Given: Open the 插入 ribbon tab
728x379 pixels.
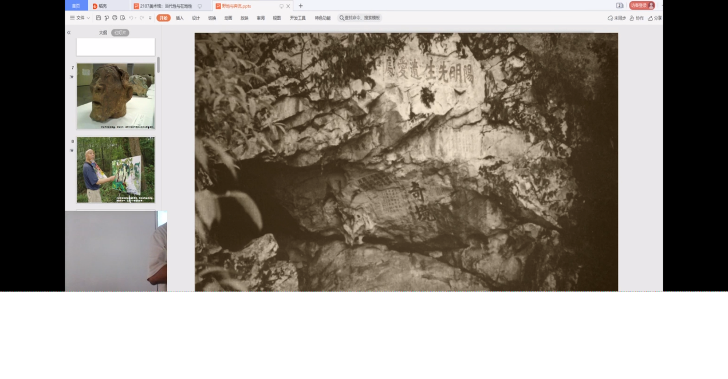Looking at the screenshot, I should [179, 18].
